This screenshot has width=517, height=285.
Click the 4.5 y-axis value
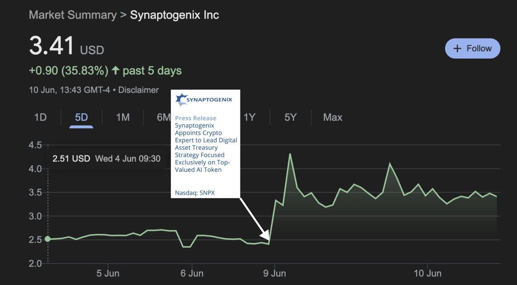35,145
